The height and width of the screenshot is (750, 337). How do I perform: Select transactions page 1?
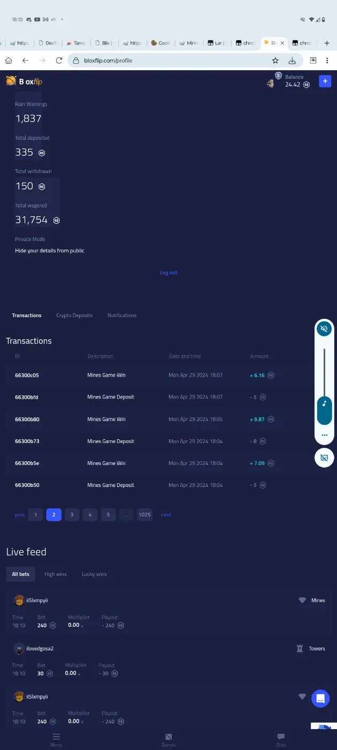(x=35, y=515)
